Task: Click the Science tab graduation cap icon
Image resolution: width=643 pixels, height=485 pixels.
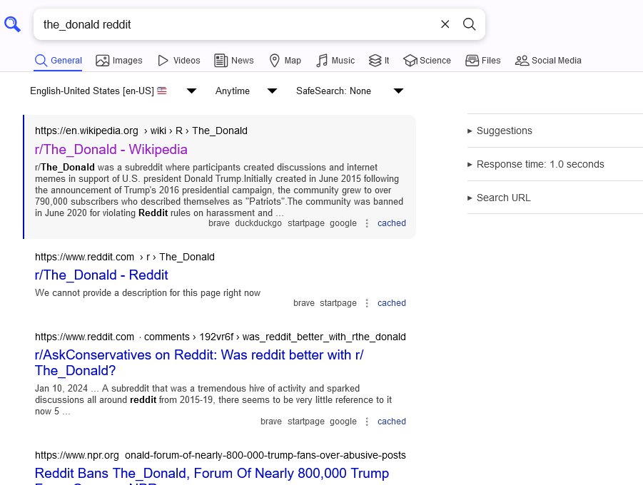Action: [x=410, y=61]
